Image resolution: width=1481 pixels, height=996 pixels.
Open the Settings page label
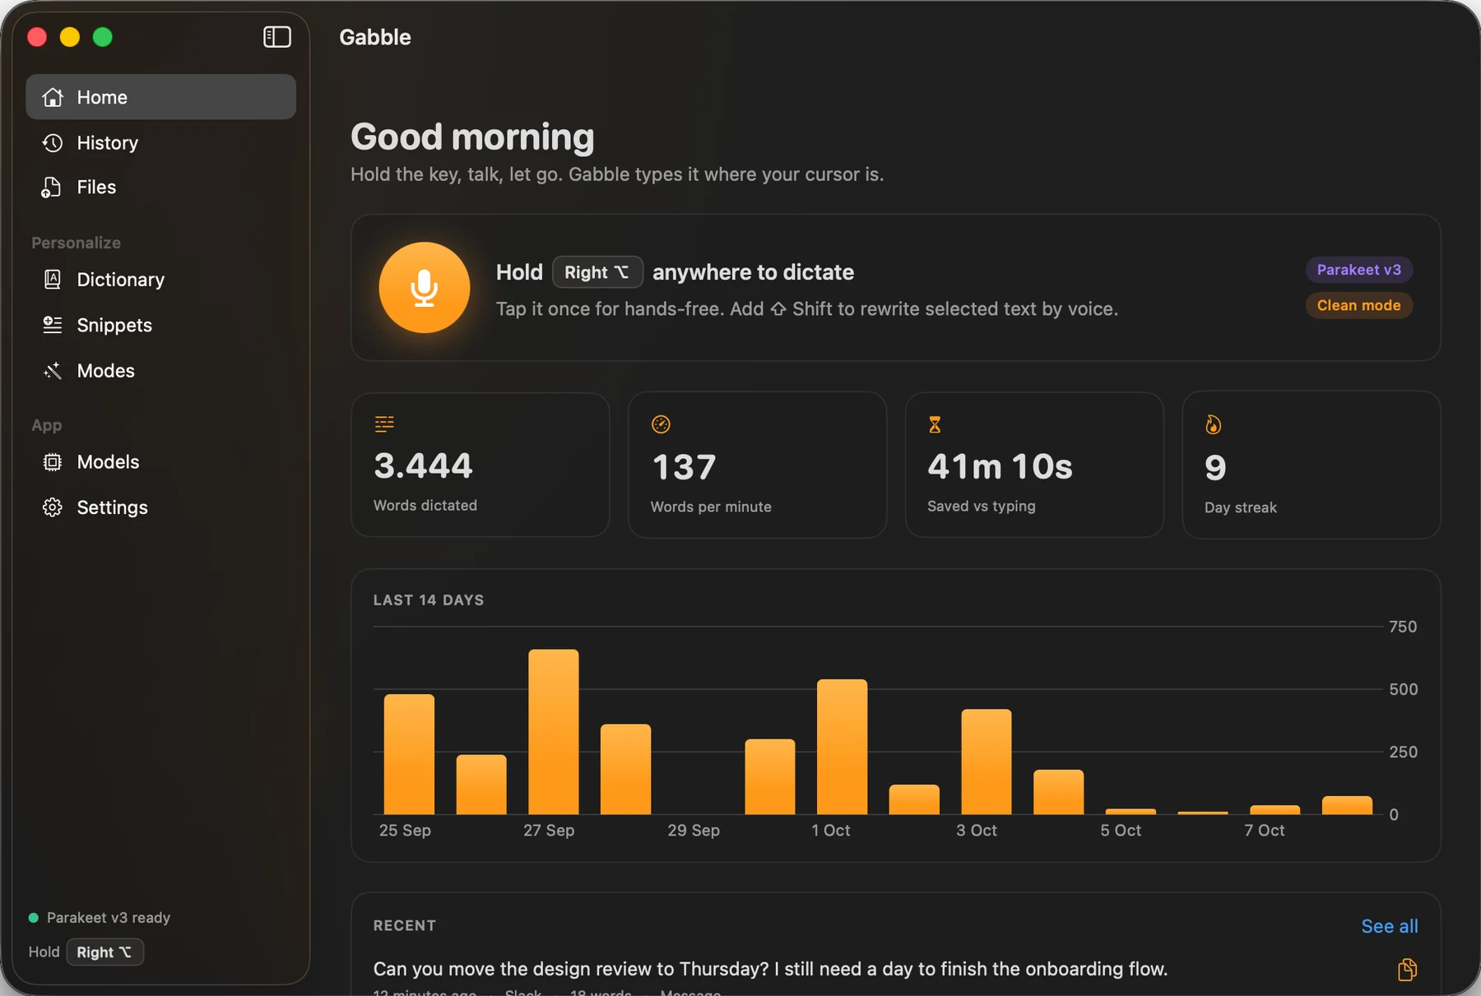113,507
